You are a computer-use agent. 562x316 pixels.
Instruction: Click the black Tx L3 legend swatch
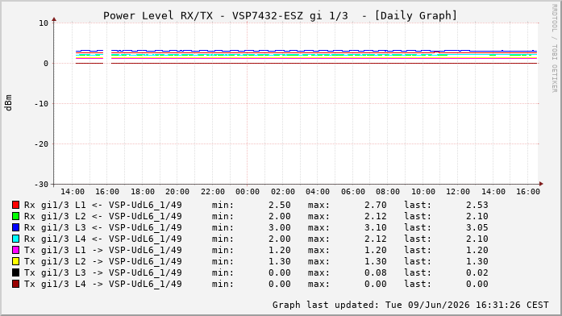15,272
